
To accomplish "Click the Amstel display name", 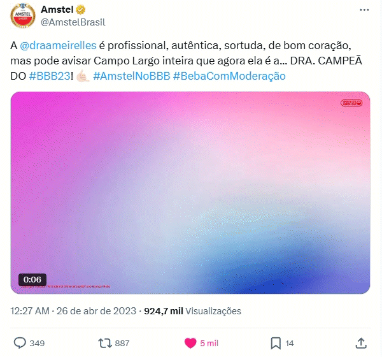I will 57,10.
